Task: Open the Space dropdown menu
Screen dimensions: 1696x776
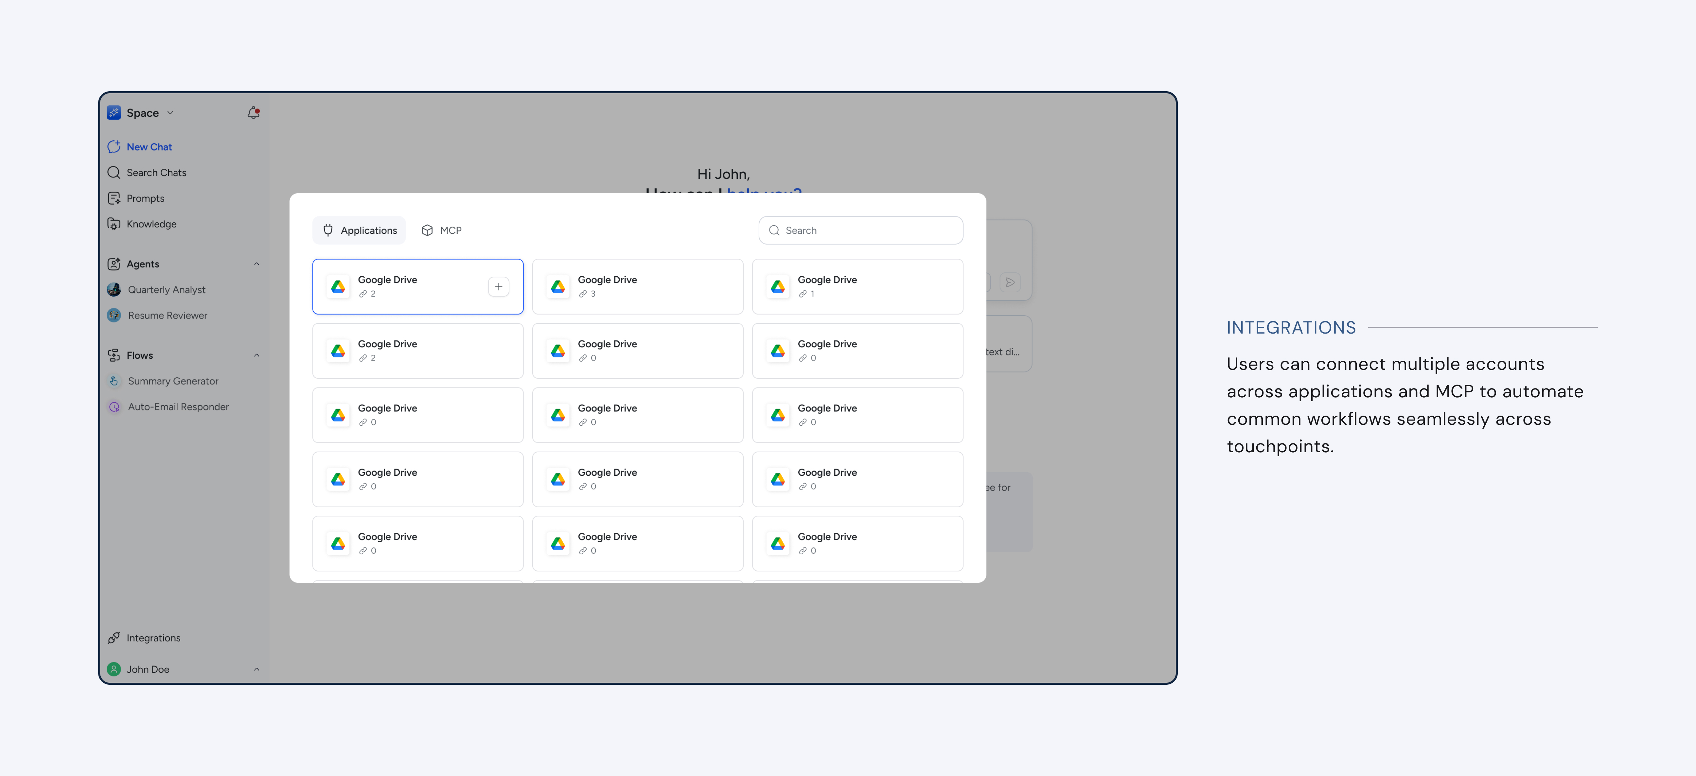Action: (x=169, y=112)
